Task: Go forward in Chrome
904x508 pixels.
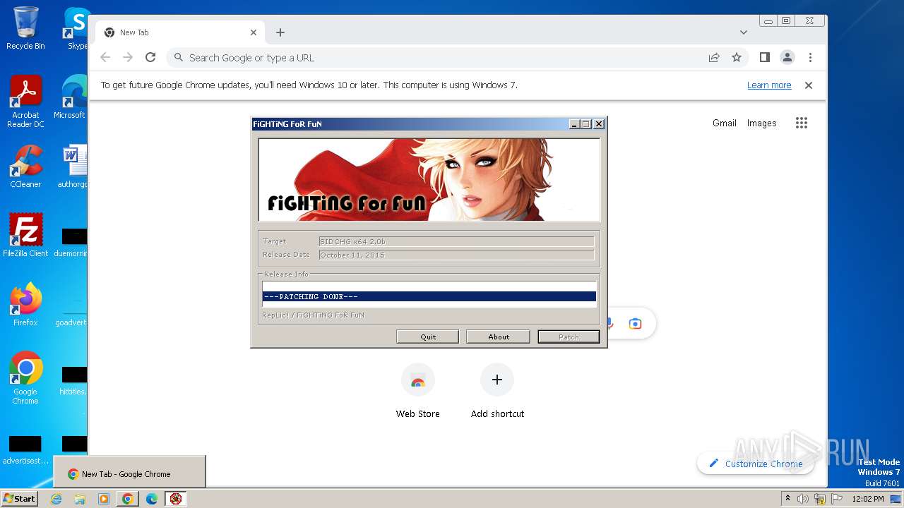Action: click(128, 58)
